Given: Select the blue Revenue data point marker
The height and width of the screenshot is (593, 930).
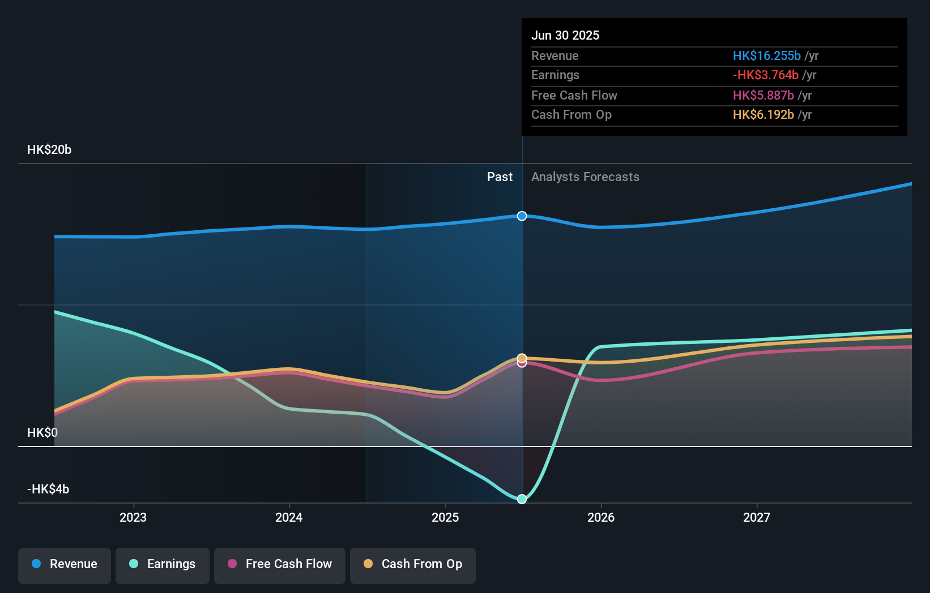Looking at the screenshot, I should [522, 216].
